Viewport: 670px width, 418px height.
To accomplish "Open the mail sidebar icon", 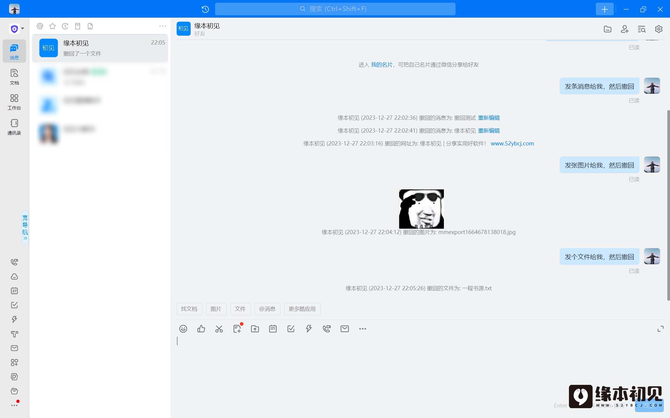I will (14, 348).
